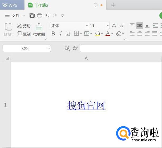Cut selection with 剪切 button
This screenshot has height=148, width=162.
pyautogui.click(x=24, y=26)
